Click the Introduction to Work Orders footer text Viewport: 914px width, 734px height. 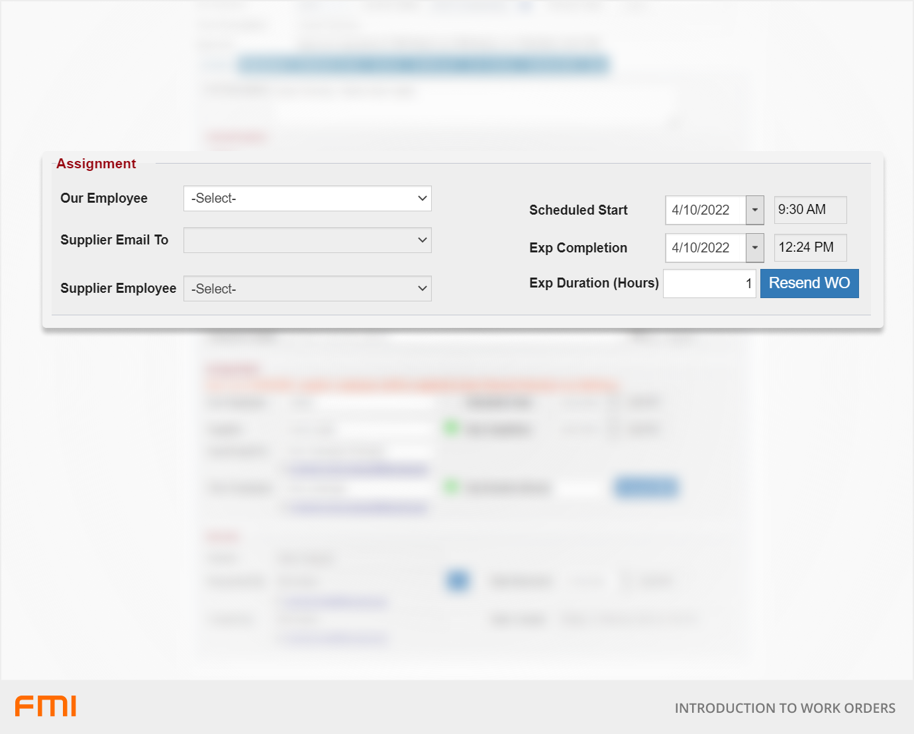(785, 708)
